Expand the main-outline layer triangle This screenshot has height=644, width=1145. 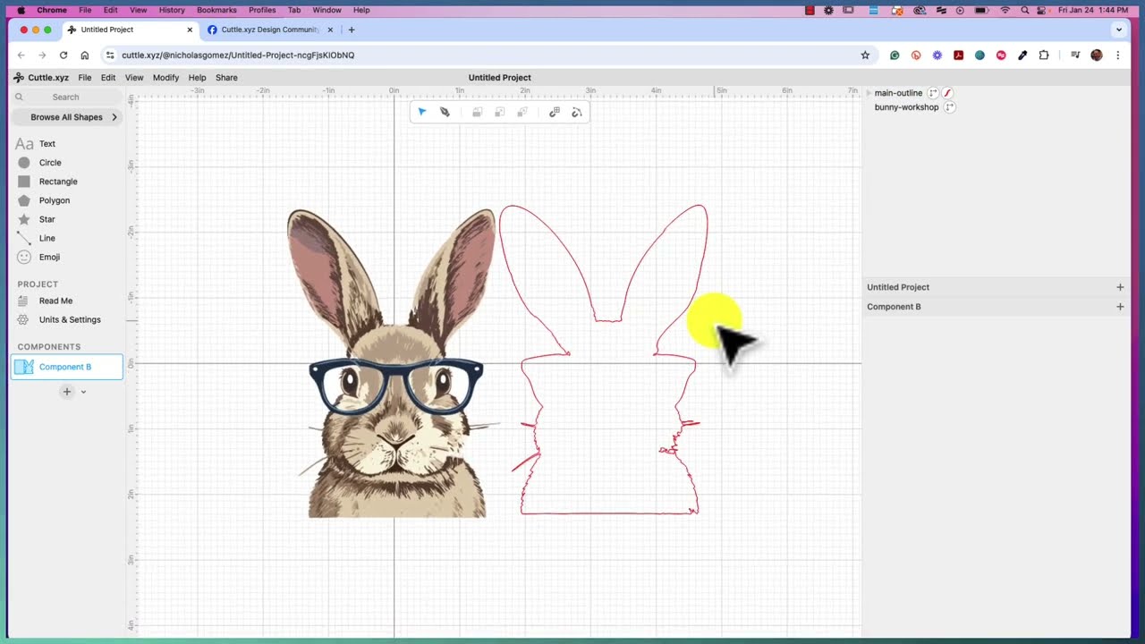tap(869, 93)
